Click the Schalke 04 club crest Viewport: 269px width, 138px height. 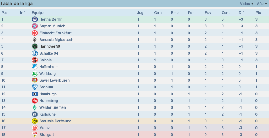point(35,53)
